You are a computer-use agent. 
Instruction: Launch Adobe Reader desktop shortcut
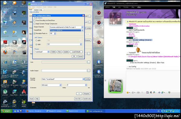coord(5,44)
